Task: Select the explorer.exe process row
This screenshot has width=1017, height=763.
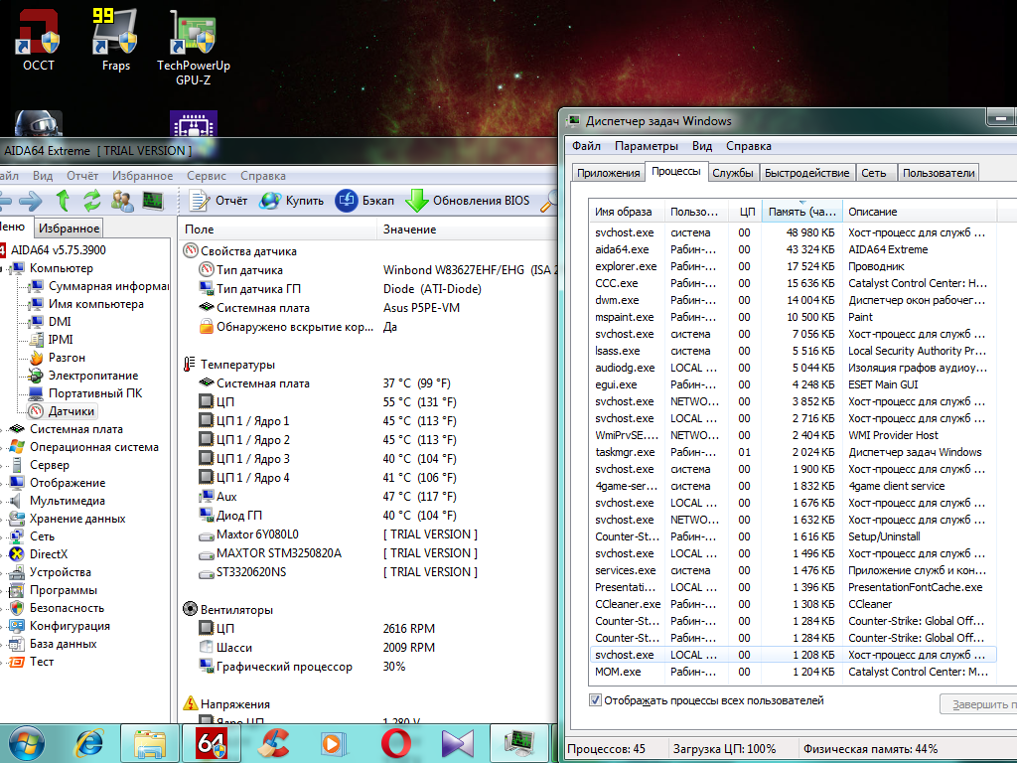Action: tap(793, 266)
